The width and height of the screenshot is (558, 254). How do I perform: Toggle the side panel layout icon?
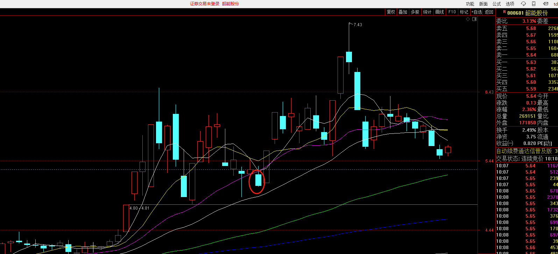click(474, 19)
